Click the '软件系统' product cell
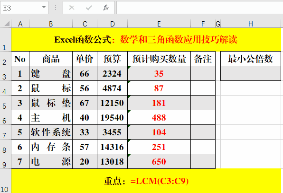The image size is (283, 193). (x=51, y=132)
